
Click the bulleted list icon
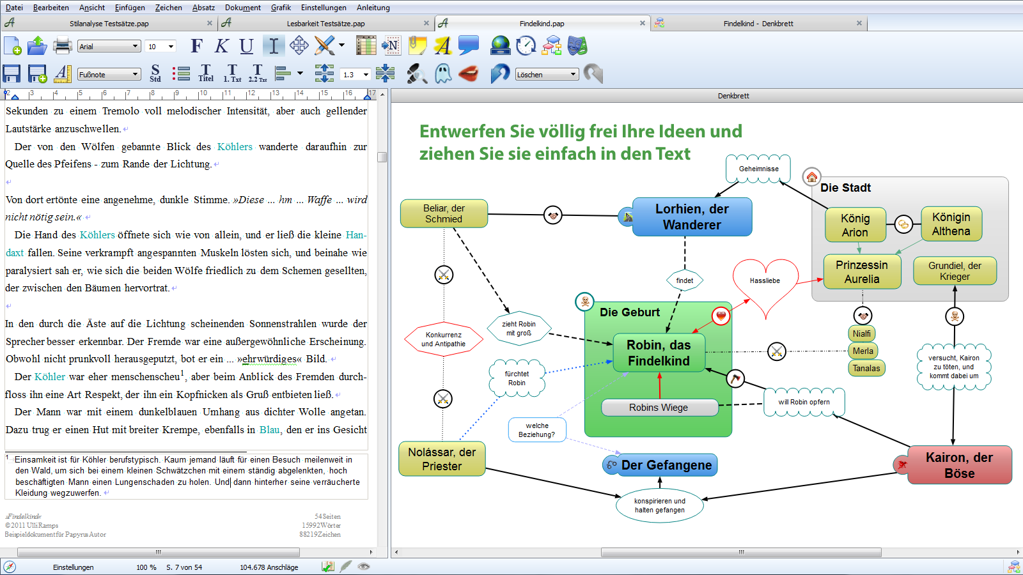coord(181,74)
